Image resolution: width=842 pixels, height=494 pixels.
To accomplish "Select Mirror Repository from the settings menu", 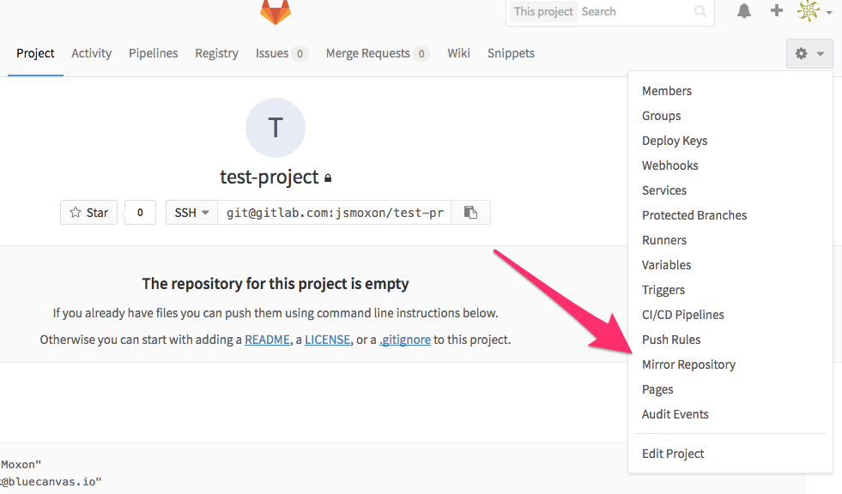I will 688,364.
